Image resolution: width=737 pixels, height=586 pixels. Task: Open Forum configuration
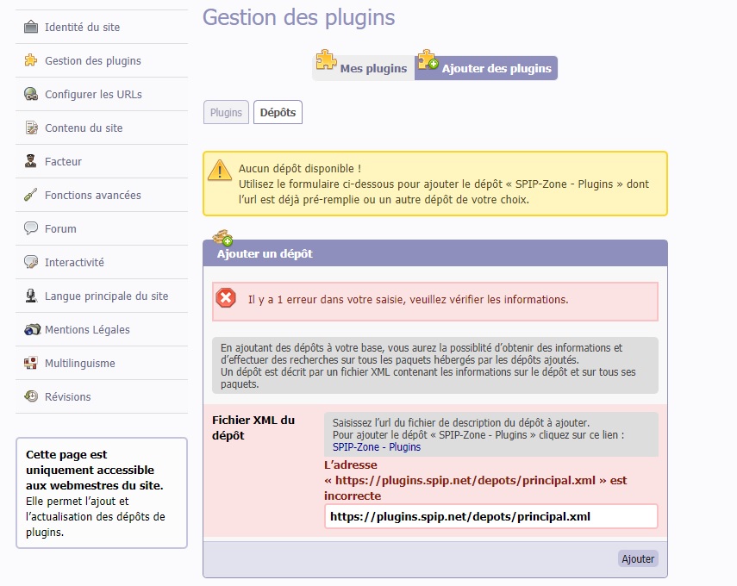(102, 228)
